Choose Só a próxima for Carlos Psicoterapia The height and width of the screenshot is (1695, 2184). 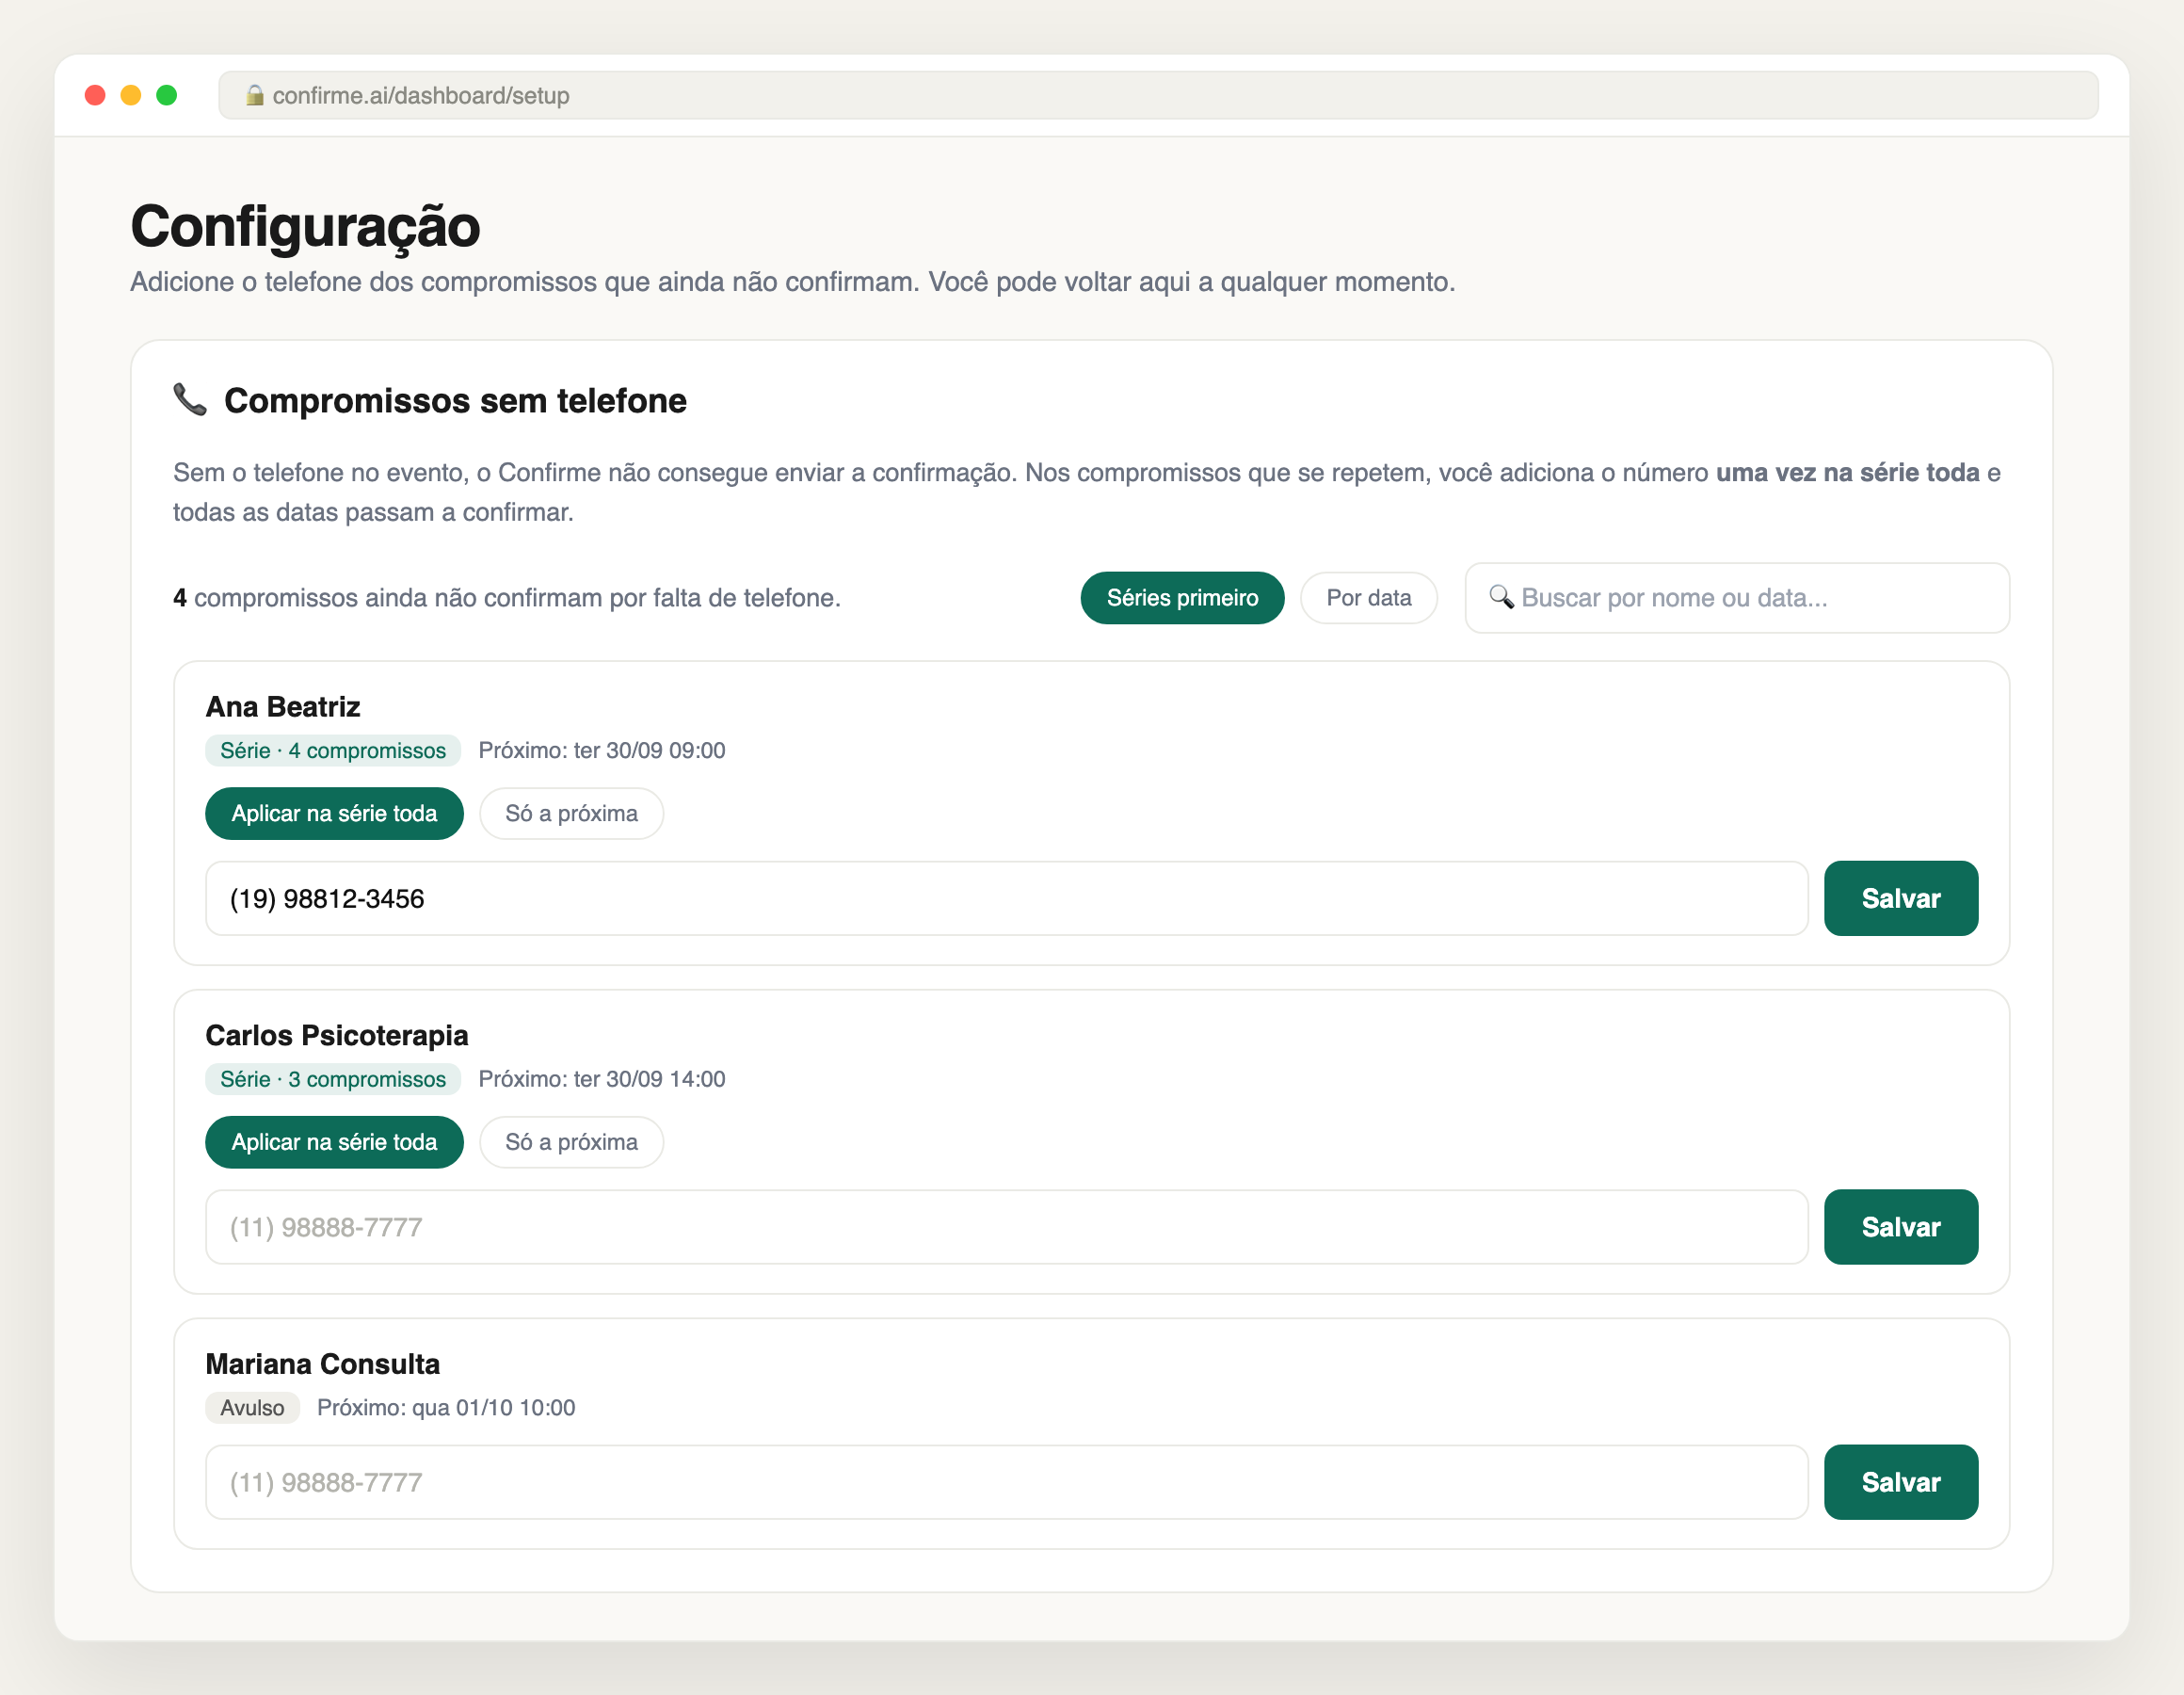click(x=571, y=1141)
